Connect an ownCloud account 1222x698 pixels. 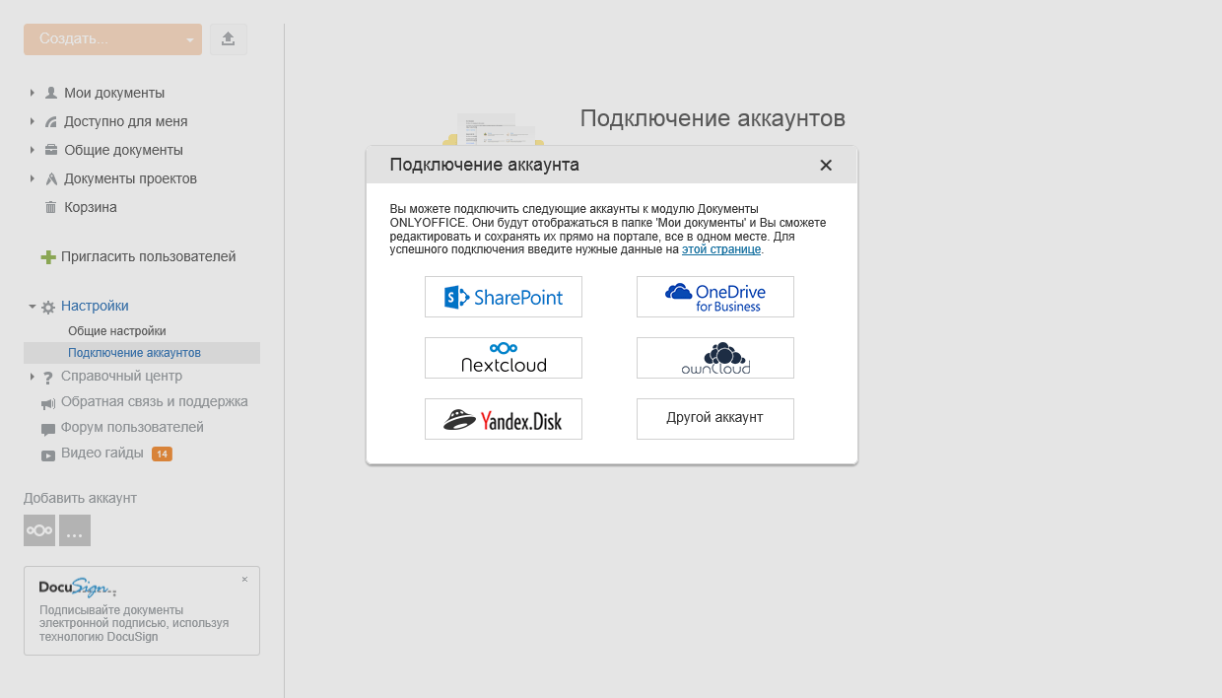715,358
